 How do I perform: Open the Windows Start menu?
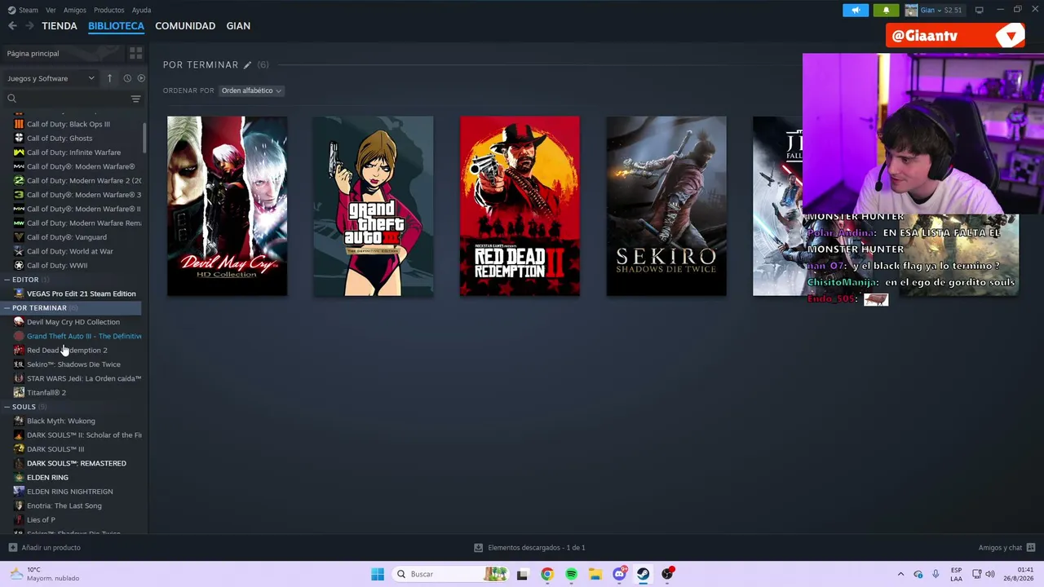coord(377,574)
